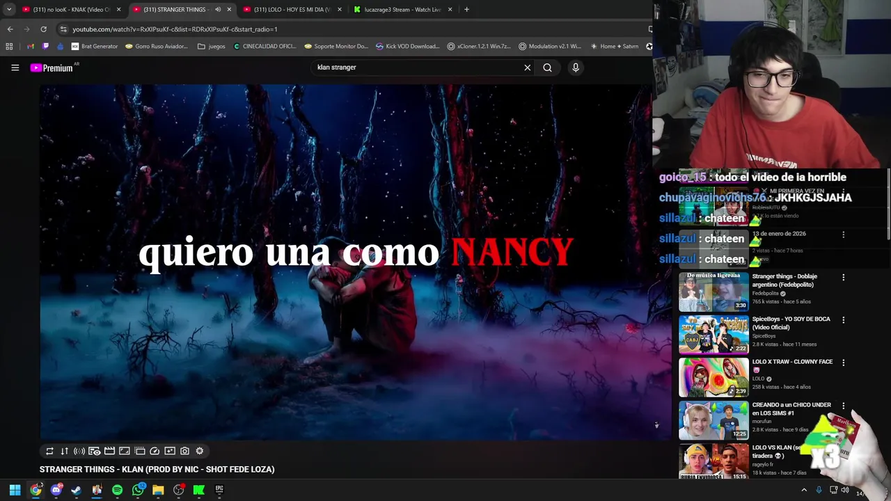The height and width of the screenshot is (501, 891).
Task: Open options menu for 'SpiceBoys - YO SOY DE BOCA'
Action: coord(843,320)
